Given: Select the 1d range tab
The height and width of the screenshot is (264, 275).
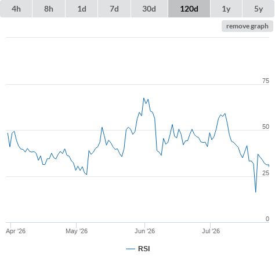Looking at the screenshot, I should [82, 9].
